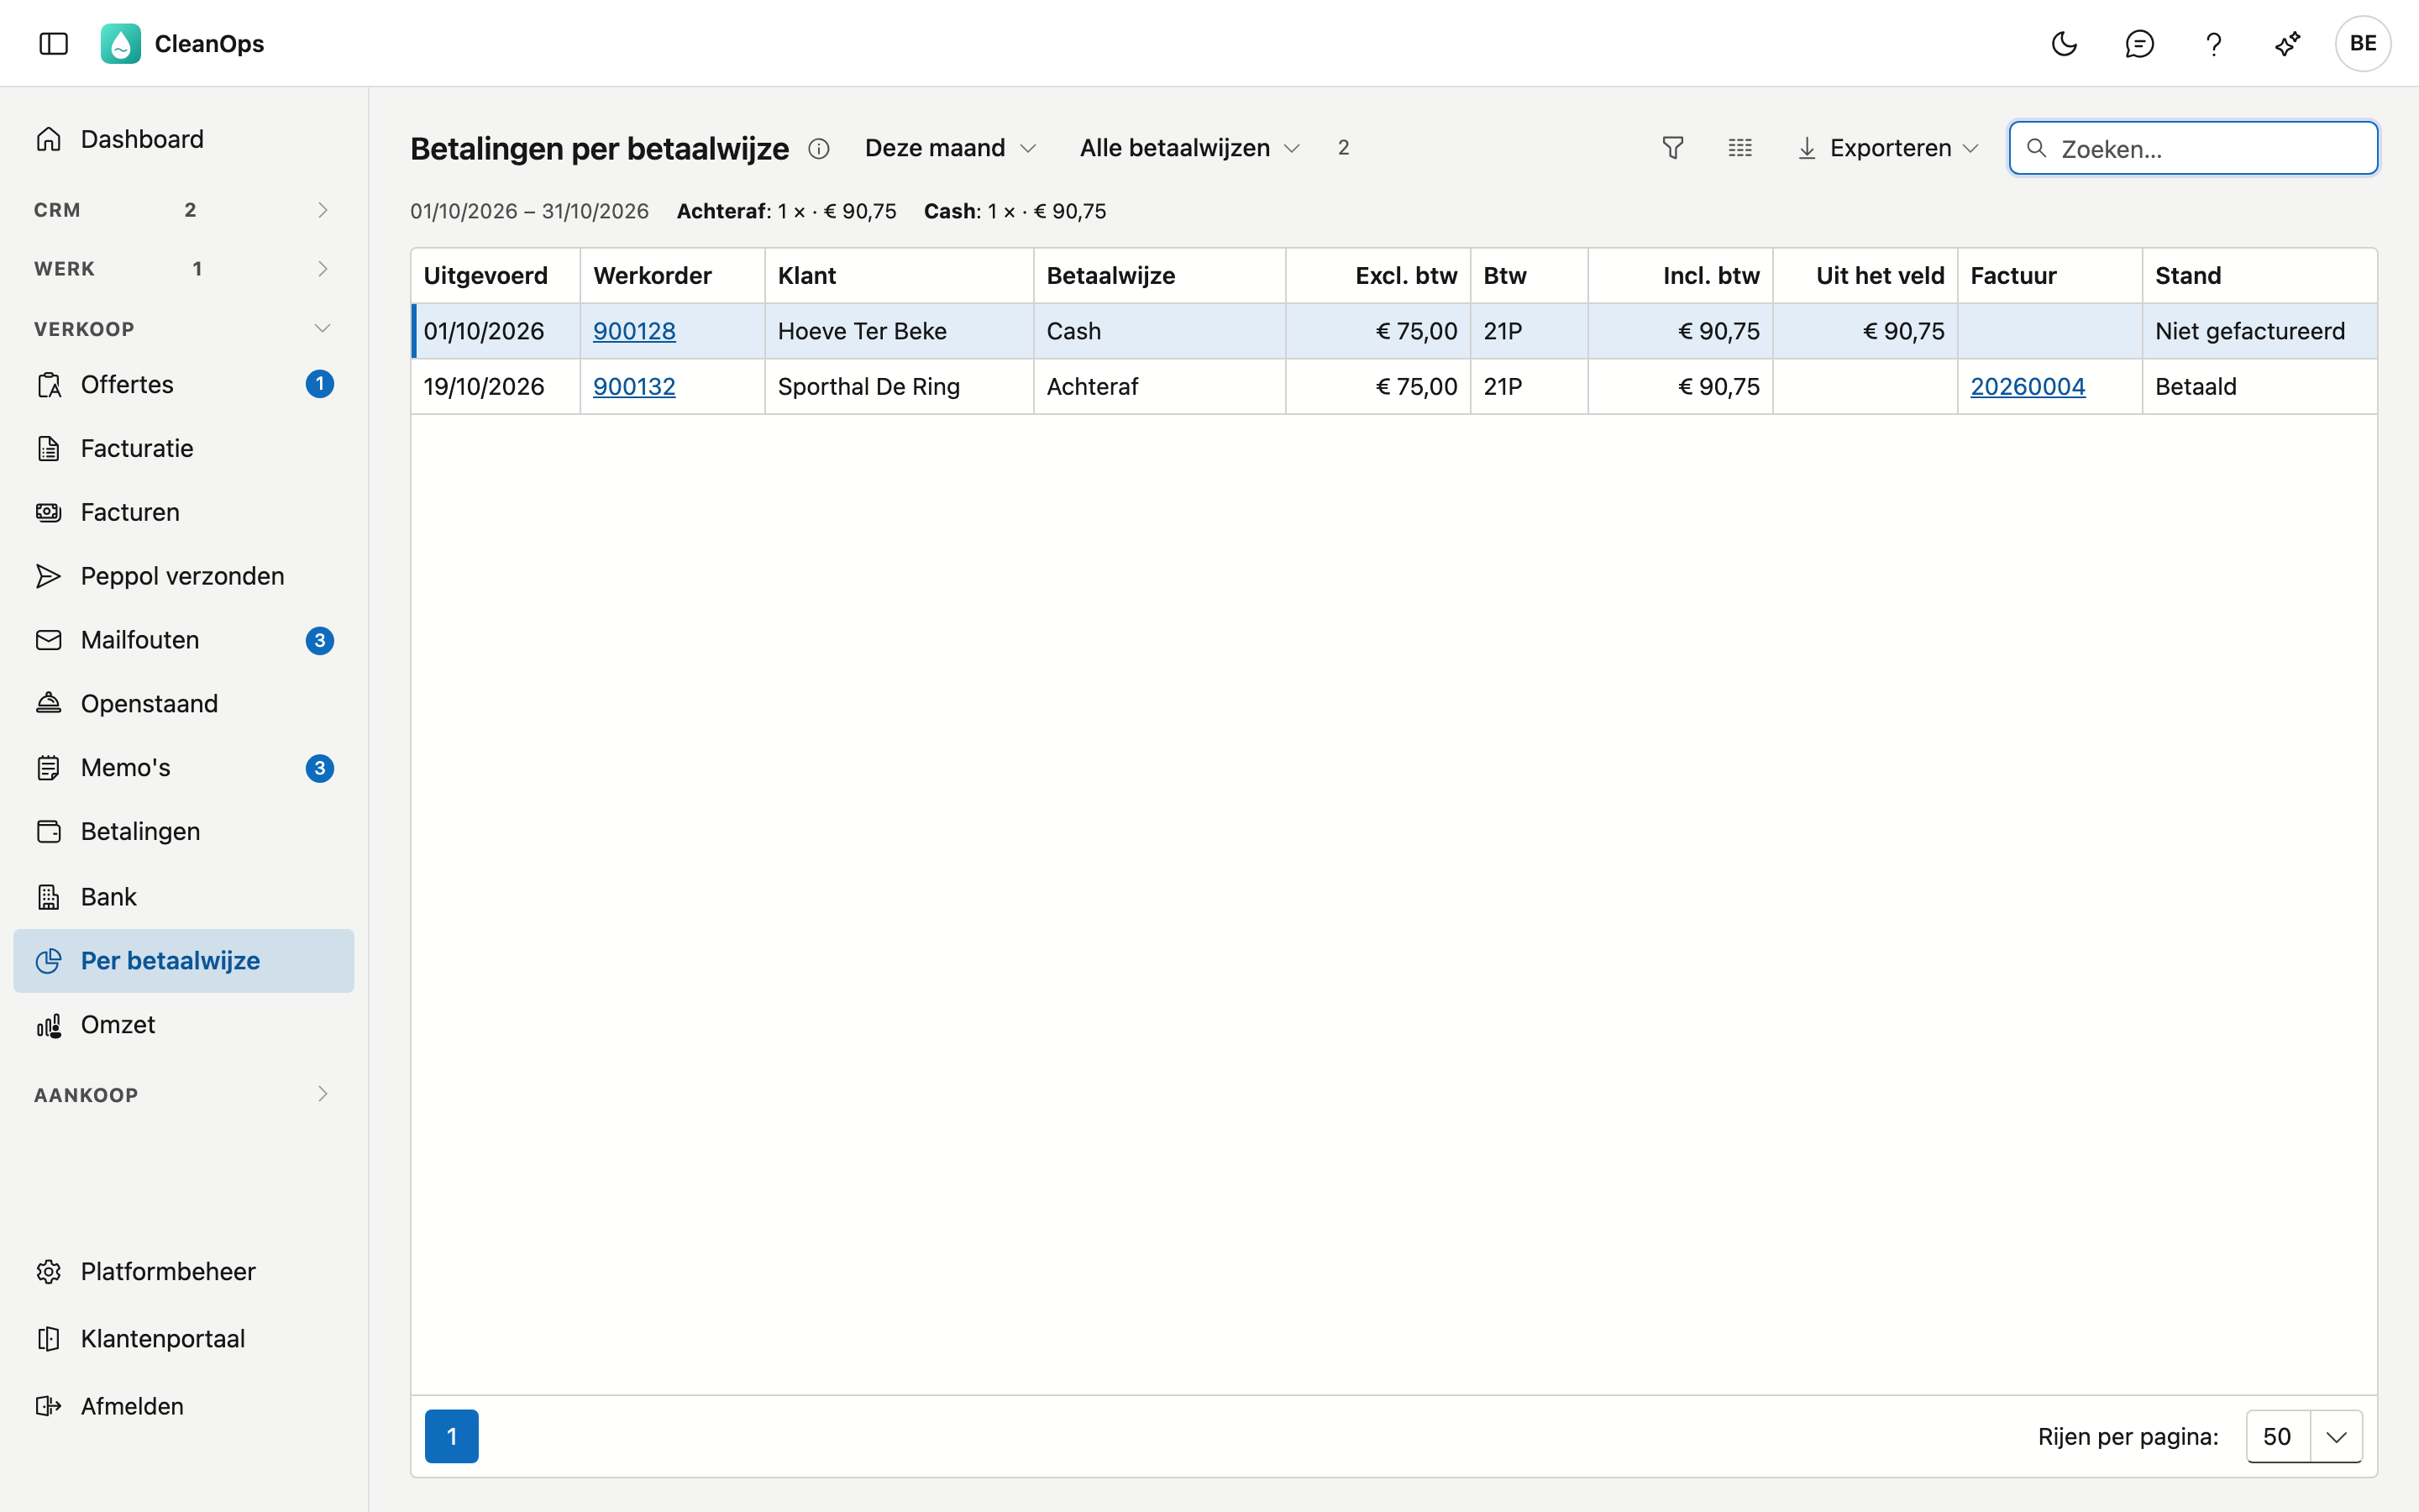Open Facturatie in the sidebar
This screenshot has height=1512, width=2419.
point(183,448)
